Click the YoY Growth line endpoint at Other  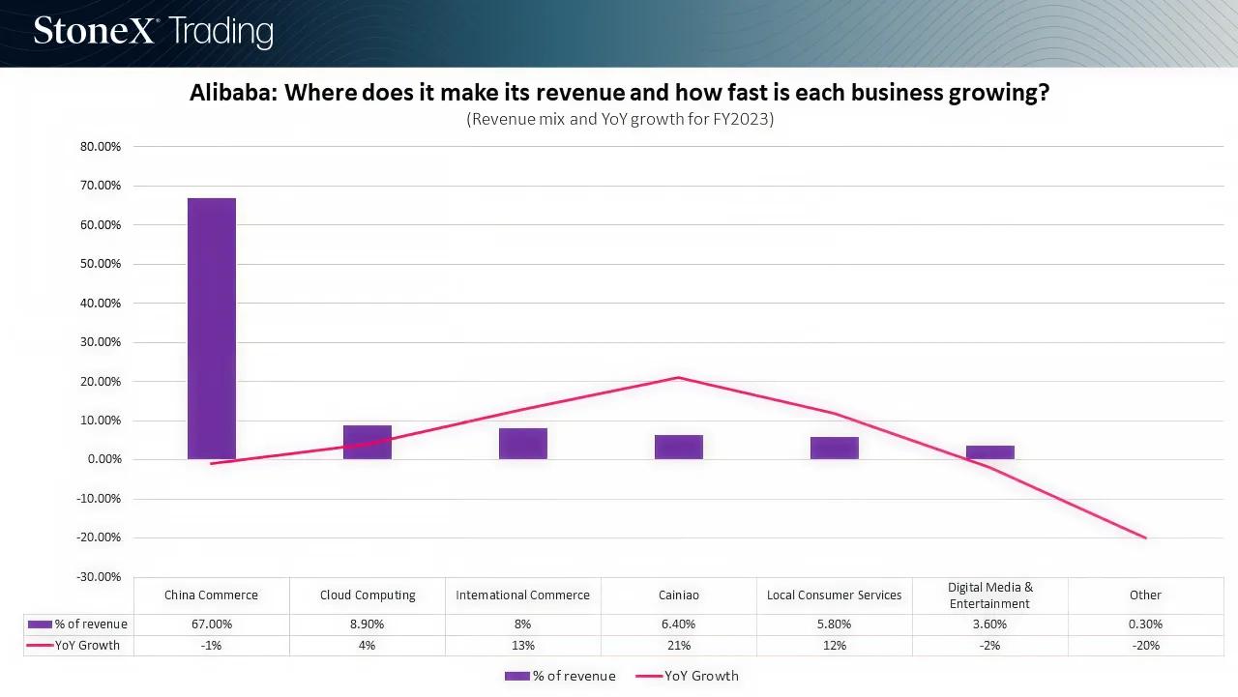(1146, 537)
